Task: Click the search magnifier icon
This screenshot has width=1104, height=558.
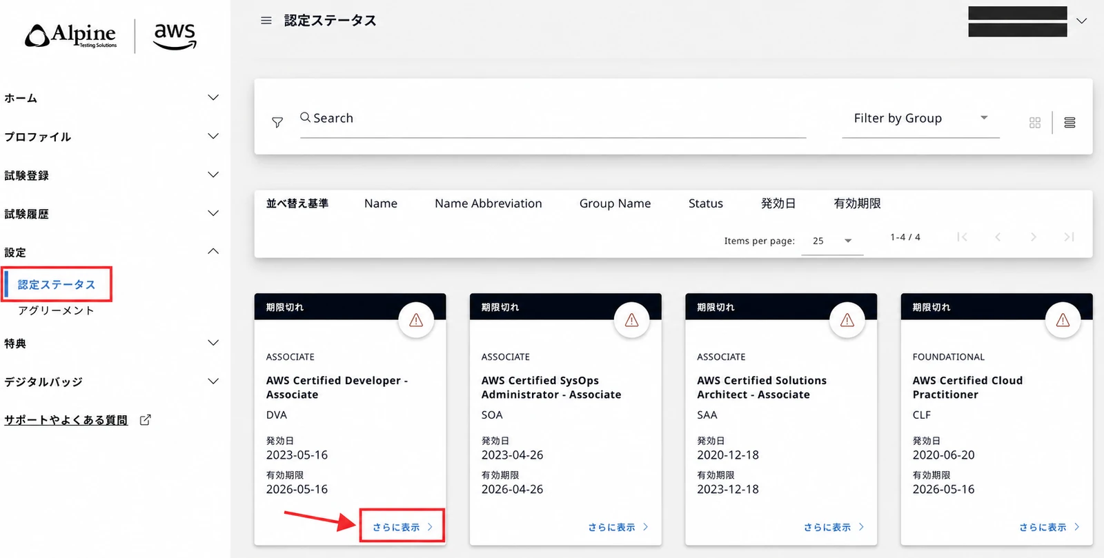Action: (305, 117)
